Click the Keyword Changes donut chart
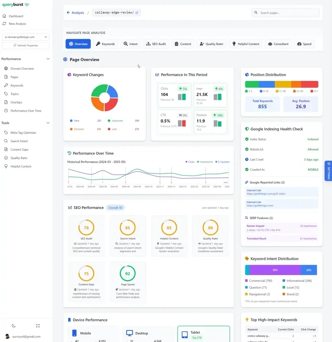332x342 pixels. click(x=105, y=98)
